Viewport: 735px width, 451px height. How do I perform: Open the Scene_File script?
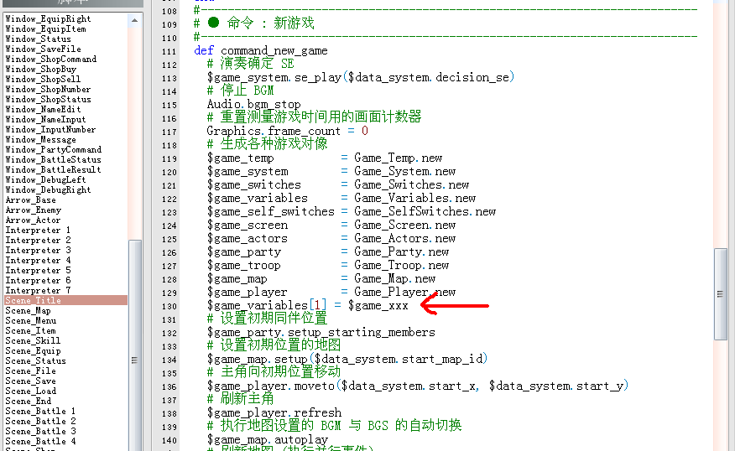30,371
